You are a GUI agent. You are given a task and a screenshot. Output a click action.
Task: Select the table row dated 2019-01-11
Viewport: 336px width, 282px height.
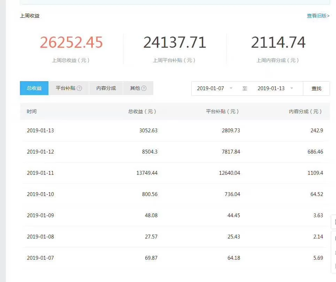coord(174,173)
